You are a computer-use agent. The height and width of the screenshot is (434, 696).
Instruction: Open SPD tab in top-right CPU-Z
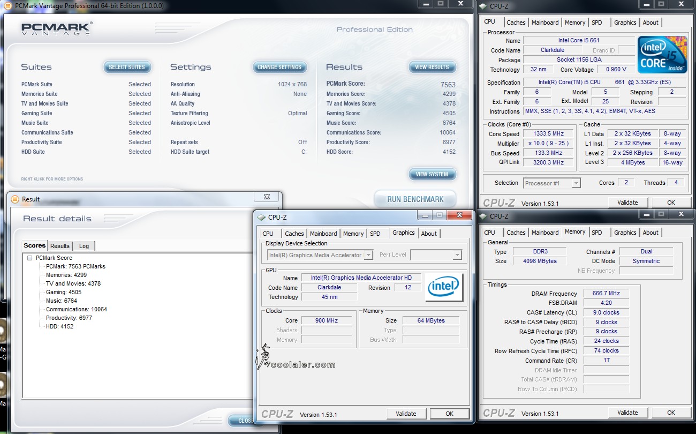point(597,23)
